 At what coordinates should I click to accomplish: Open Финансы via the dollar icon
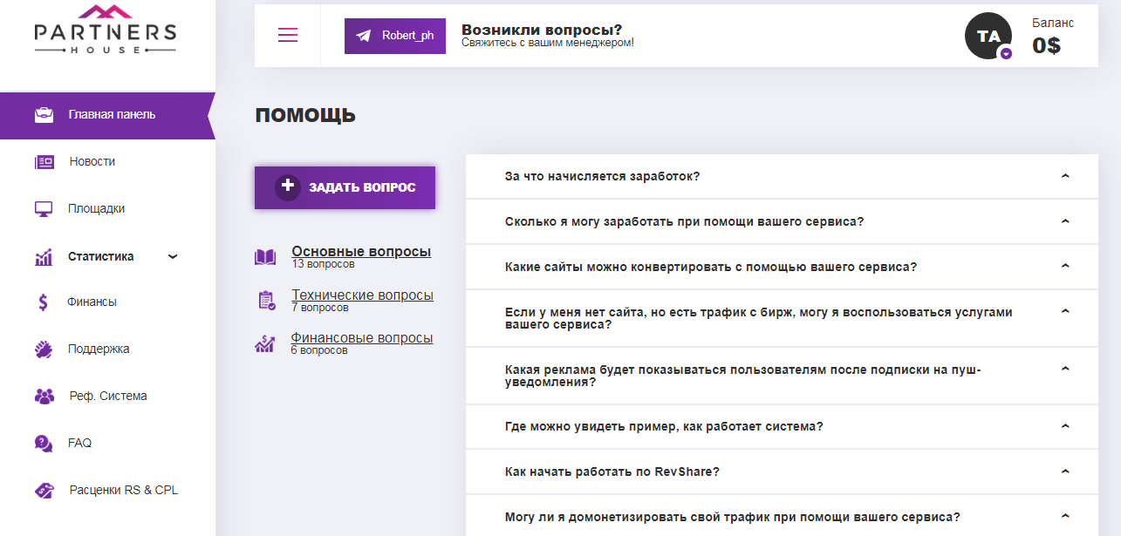point(42,302)
